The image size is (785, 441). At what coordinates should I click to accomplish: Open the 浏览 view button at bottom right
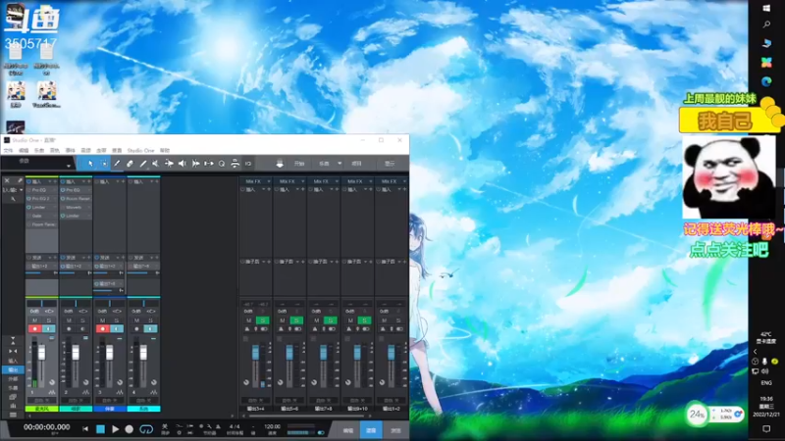(395, 430)
